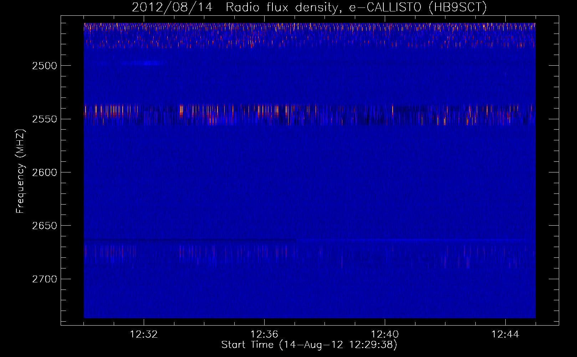This screenshot has height=357, width=577.
Task: Click the "12:44" time tick label
Action: (x=505, y=335)
